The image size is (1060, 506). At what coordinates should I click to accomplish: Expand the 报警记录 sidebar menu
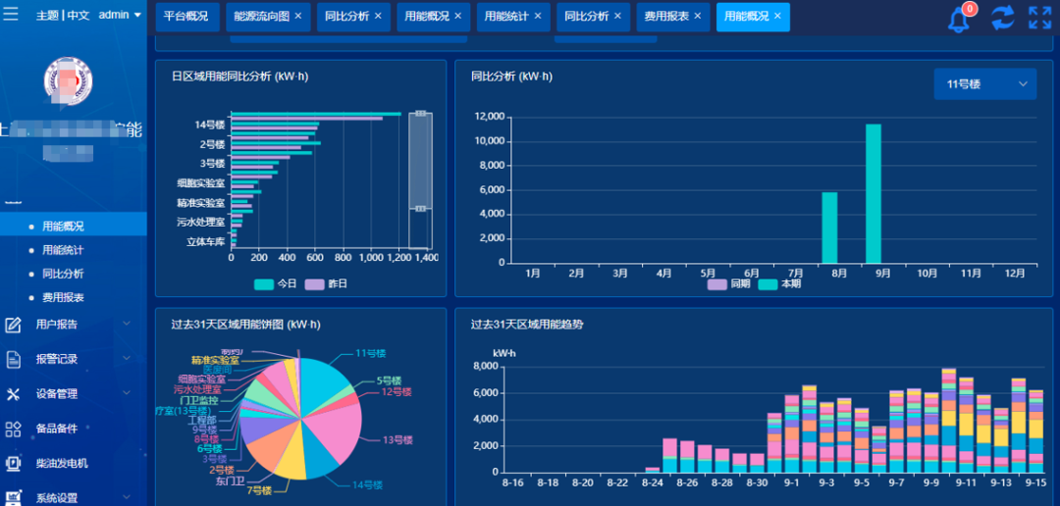[69, 359]
